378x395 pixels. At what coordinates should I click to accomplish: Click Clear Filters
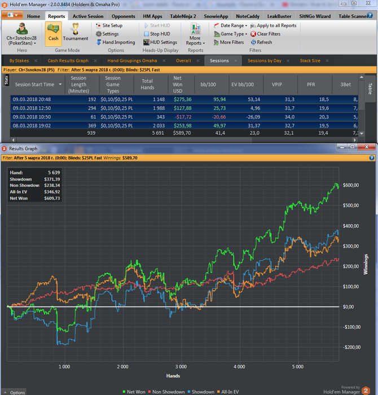265,34
